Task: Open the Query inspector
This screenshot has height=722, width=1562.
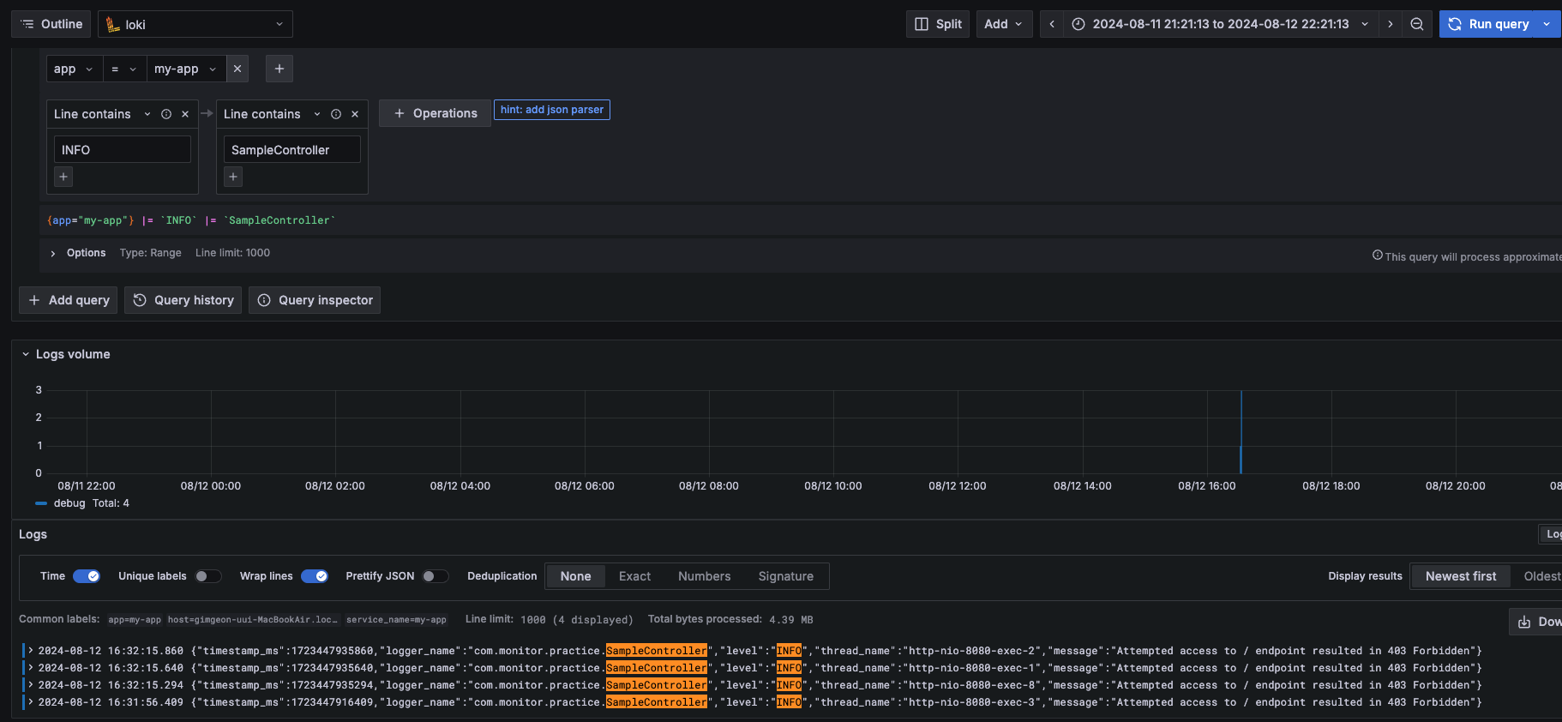Action: 315,300
